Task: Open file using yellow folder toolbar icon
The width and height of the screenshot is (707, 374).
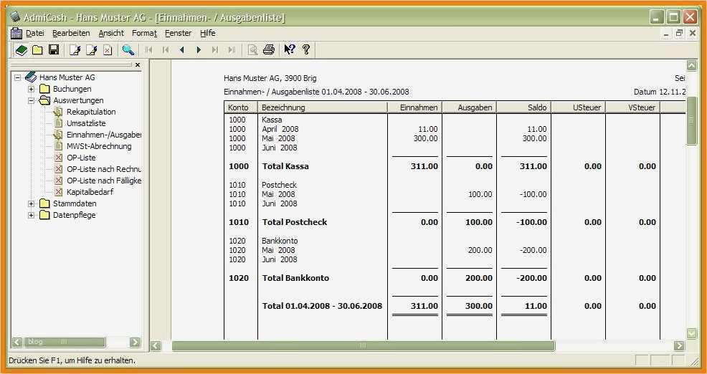Action: pyautogui.click(x=37, y=50)
